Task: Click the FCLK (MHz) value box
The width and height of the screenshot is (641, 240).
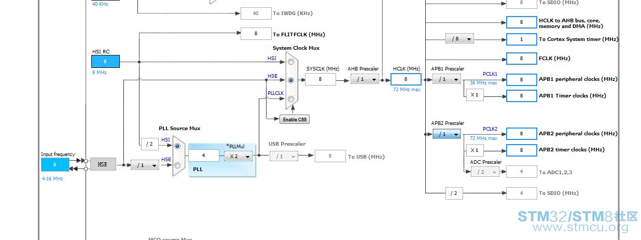Action: click(x=521, y=59)
